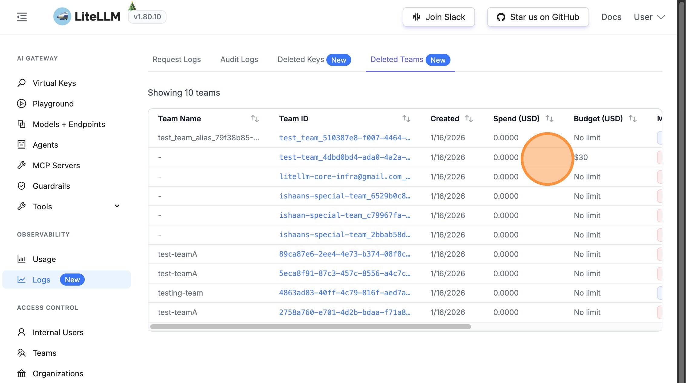
Task: Sort by Created column arrows
Action: click(x=469, y=119)
